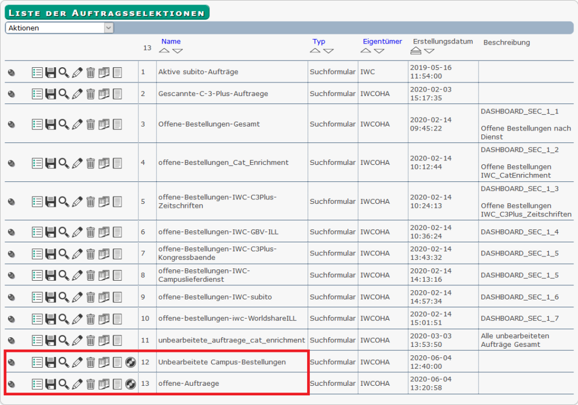Toggle selection marker for offene-Auftraege row
This screenshot has width=578, height=405.
click(12, 384)
